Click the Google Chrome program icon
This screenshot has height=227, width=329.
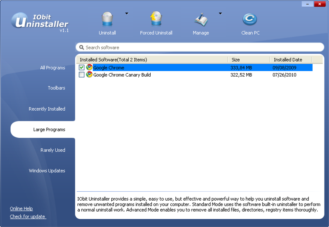point(89,68)
